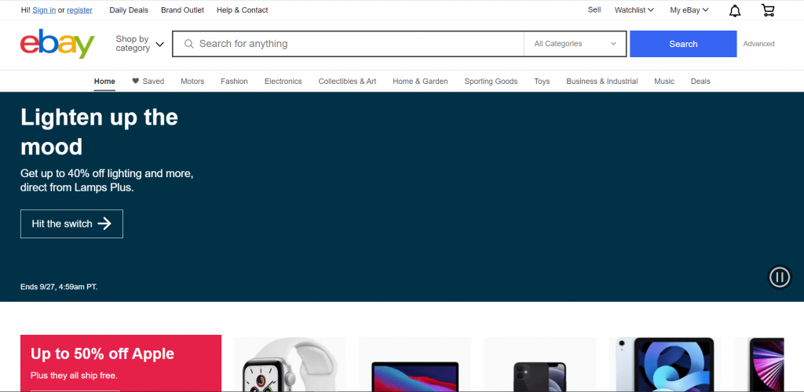Open the All Categories dropdown
The width and height of the screenshot is (804, 392).
coord(575,44)
